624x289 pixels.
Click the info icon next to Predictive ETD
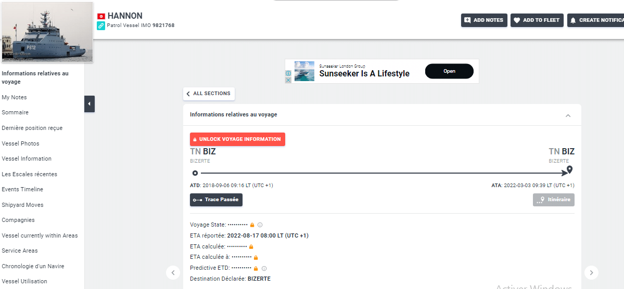coord(264,268)
